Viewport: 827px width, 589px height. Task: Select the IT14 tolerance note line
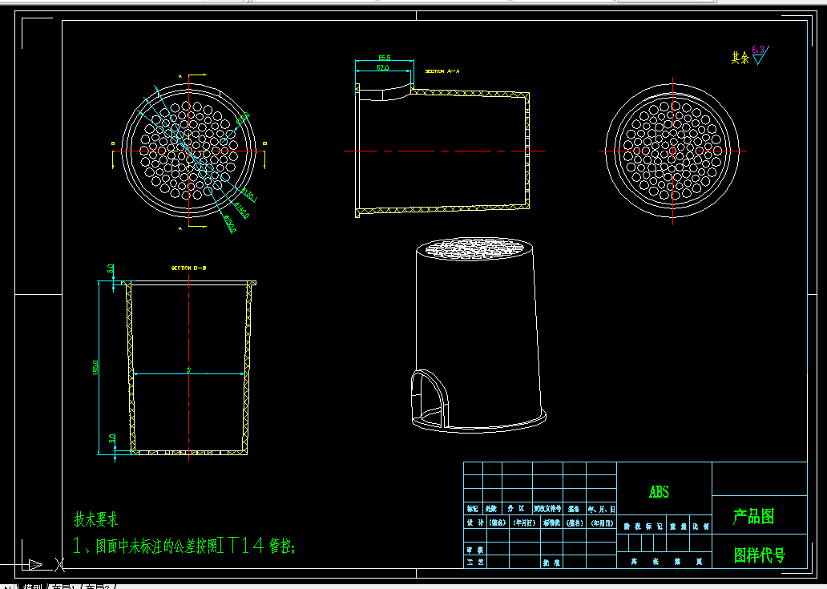[x=184, y=546]
